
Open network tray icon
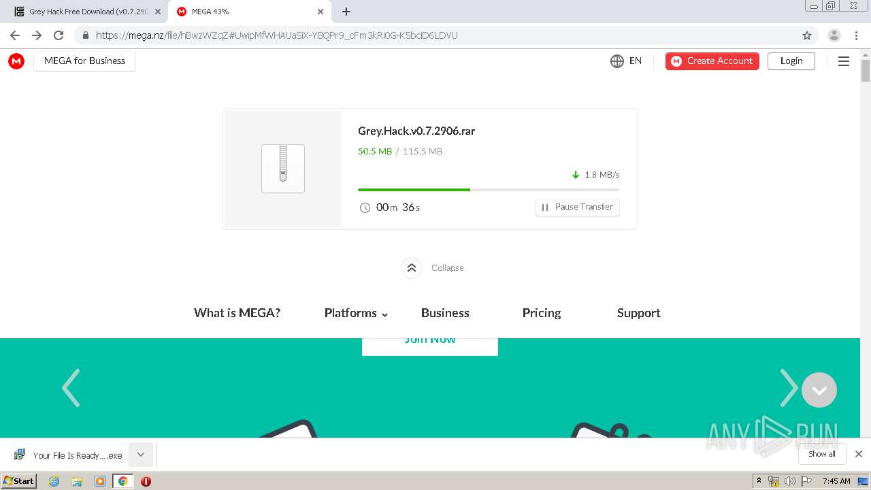(x=774, y=481)
